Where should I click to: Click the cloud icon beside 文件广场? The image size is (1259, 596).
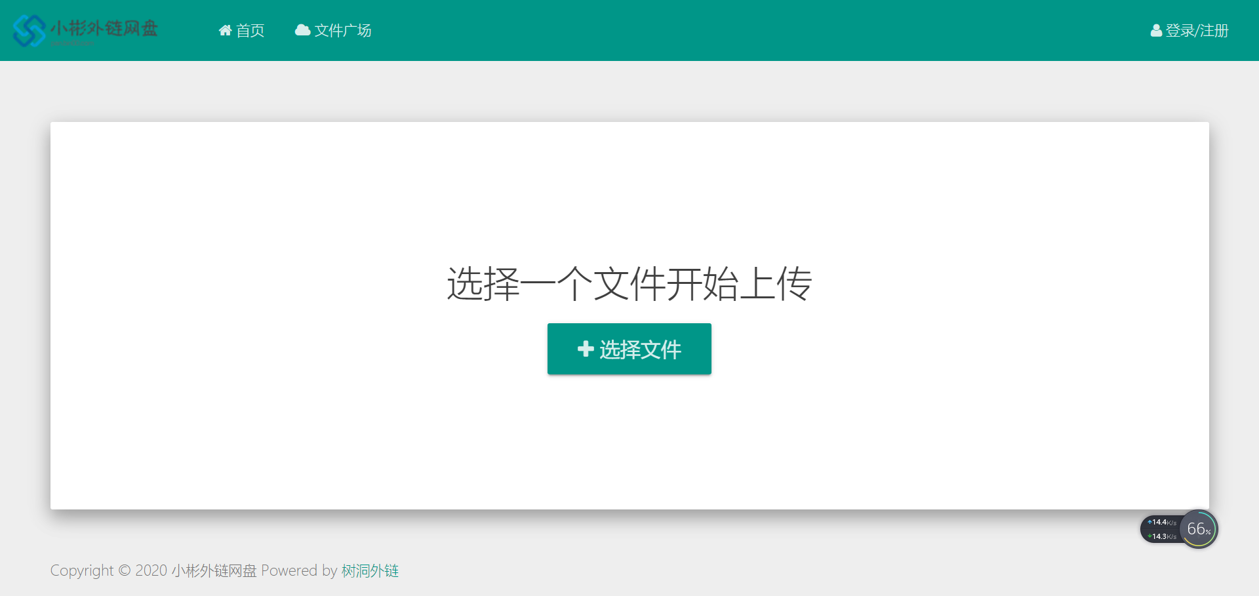tap(302, 30)
